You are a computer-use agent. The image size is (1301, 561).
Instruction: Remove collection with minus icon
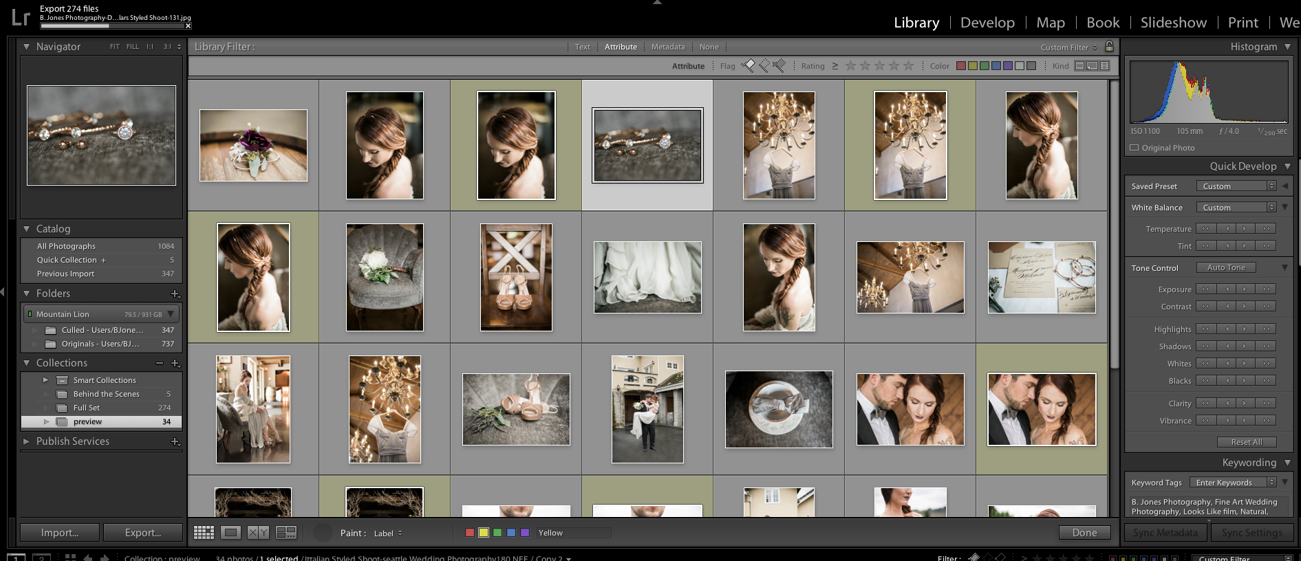[160, 363]
